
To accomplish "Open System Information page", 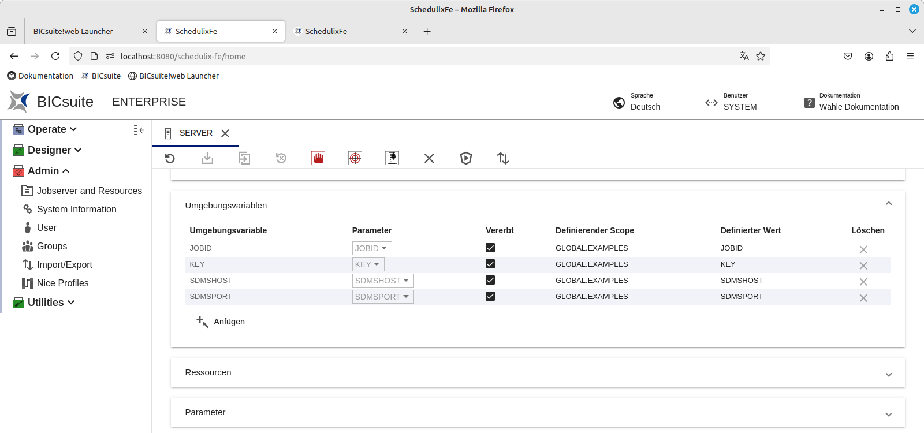I will click(69, 209).
